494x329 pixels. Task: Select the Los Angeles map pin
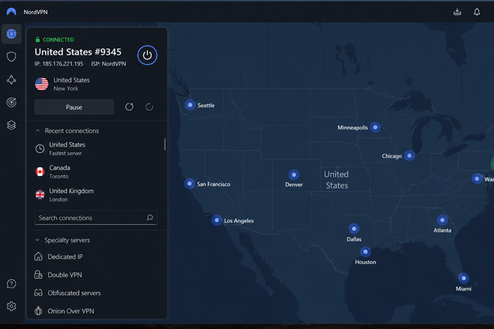point(216,220)
